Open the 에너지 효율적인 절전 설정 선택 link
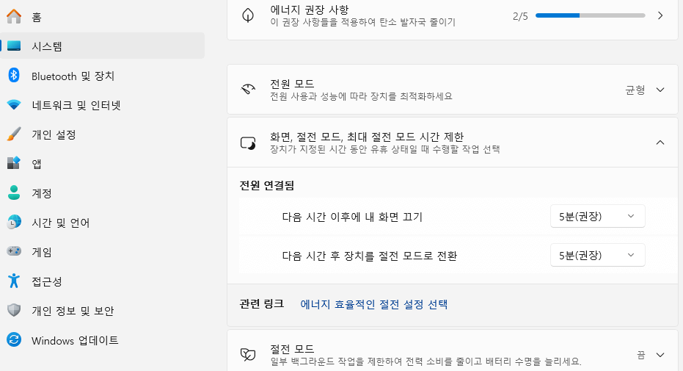 (374, 304)
